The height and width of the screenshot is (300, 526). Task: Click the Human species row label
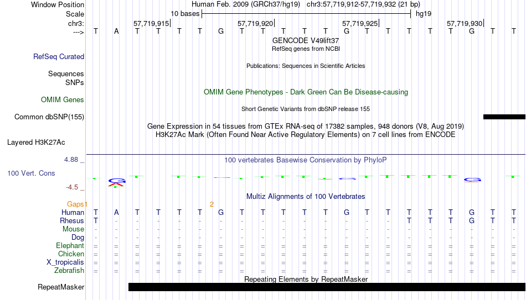(x=73, y=213)
